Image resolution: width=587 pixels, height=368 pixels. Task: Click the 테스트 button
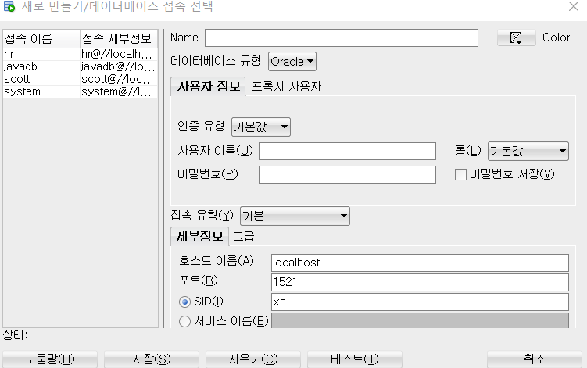click(355, 359)
